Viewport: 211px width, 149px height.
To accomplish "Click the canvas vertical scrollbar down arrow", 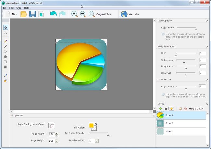I will point(154,108).
